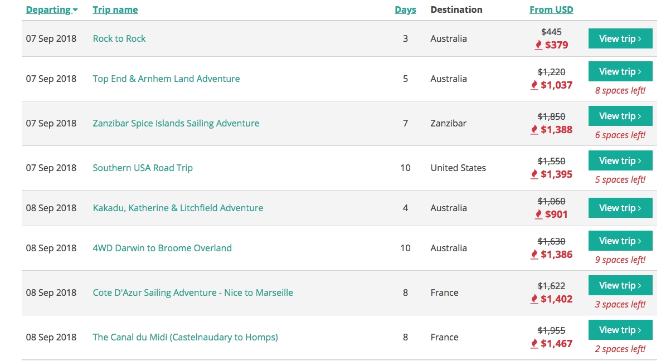Click the sale flame icon next to $1,037
Image resolution: width=661 pixels, height=361 pixels.
pyautogui.click(x=534, y=85)
